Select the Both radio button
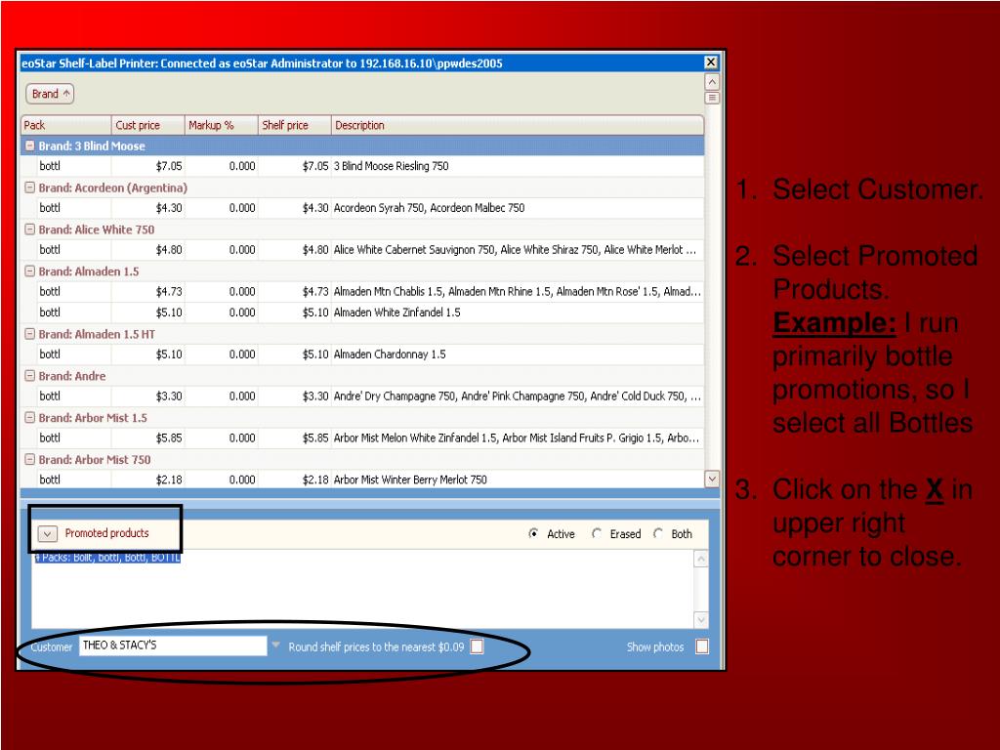The height and width of the screenshot is (750, 1000). [x=657, y=534]
